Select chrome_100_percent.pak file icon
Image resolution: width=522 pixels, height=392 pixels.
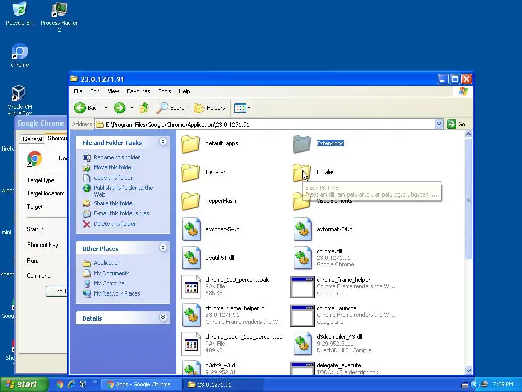192,287
